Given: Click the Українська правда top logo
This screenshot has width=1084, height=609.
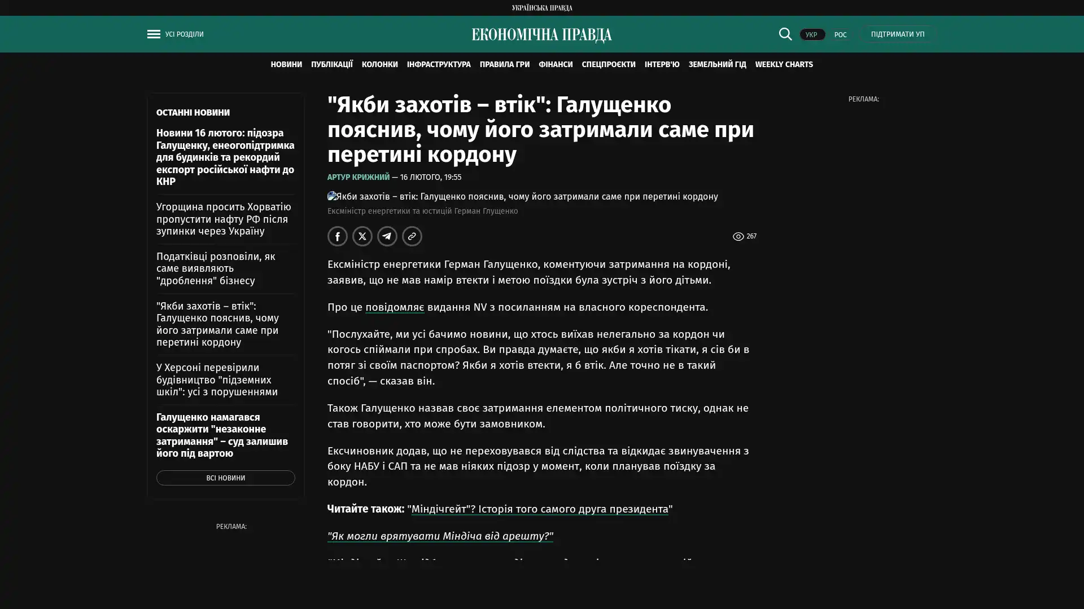Looking at the screenshot, I should (x=541, y=7).
